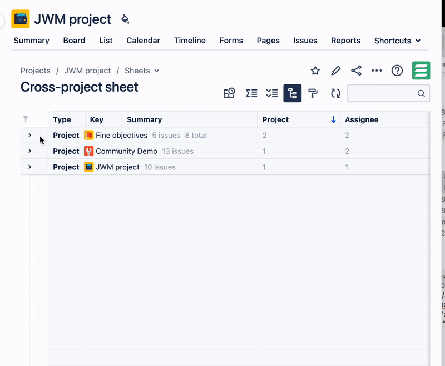Reverse Project column sort with the arrow

(333, 119)
